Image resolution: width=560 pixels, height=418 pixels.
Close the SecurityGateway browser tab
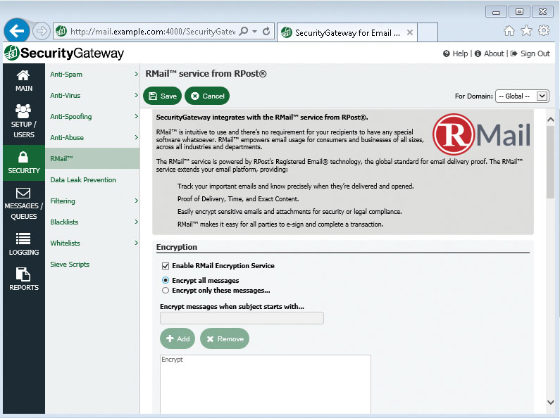coord(410,32)
